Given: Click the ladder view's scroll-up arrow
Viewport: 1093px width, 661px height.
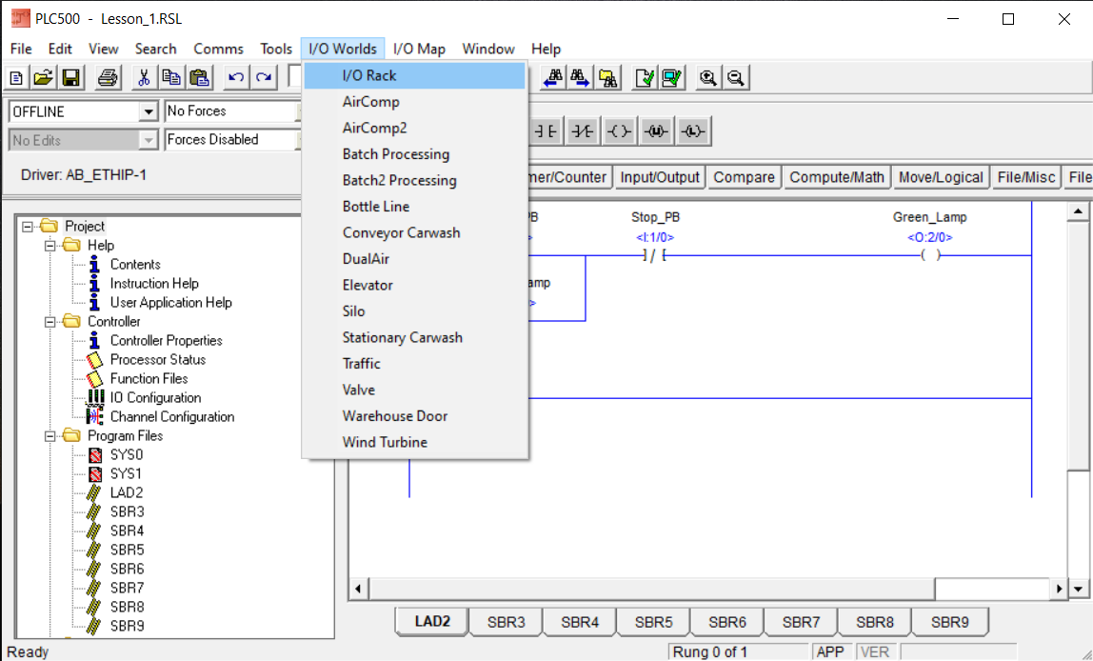Looking at the screenshot, I should pos(1078,211).
